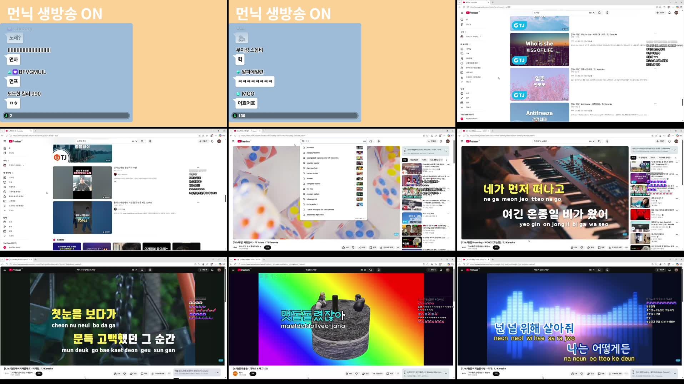Image resolution: width=684 pixels, height=384 pixels.
Task: Clear search text in Who is she results window
Action: coord(594,13)
